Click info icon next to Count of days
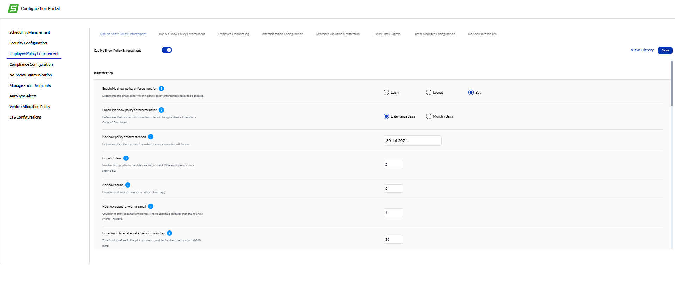 [x=126, y=158]
